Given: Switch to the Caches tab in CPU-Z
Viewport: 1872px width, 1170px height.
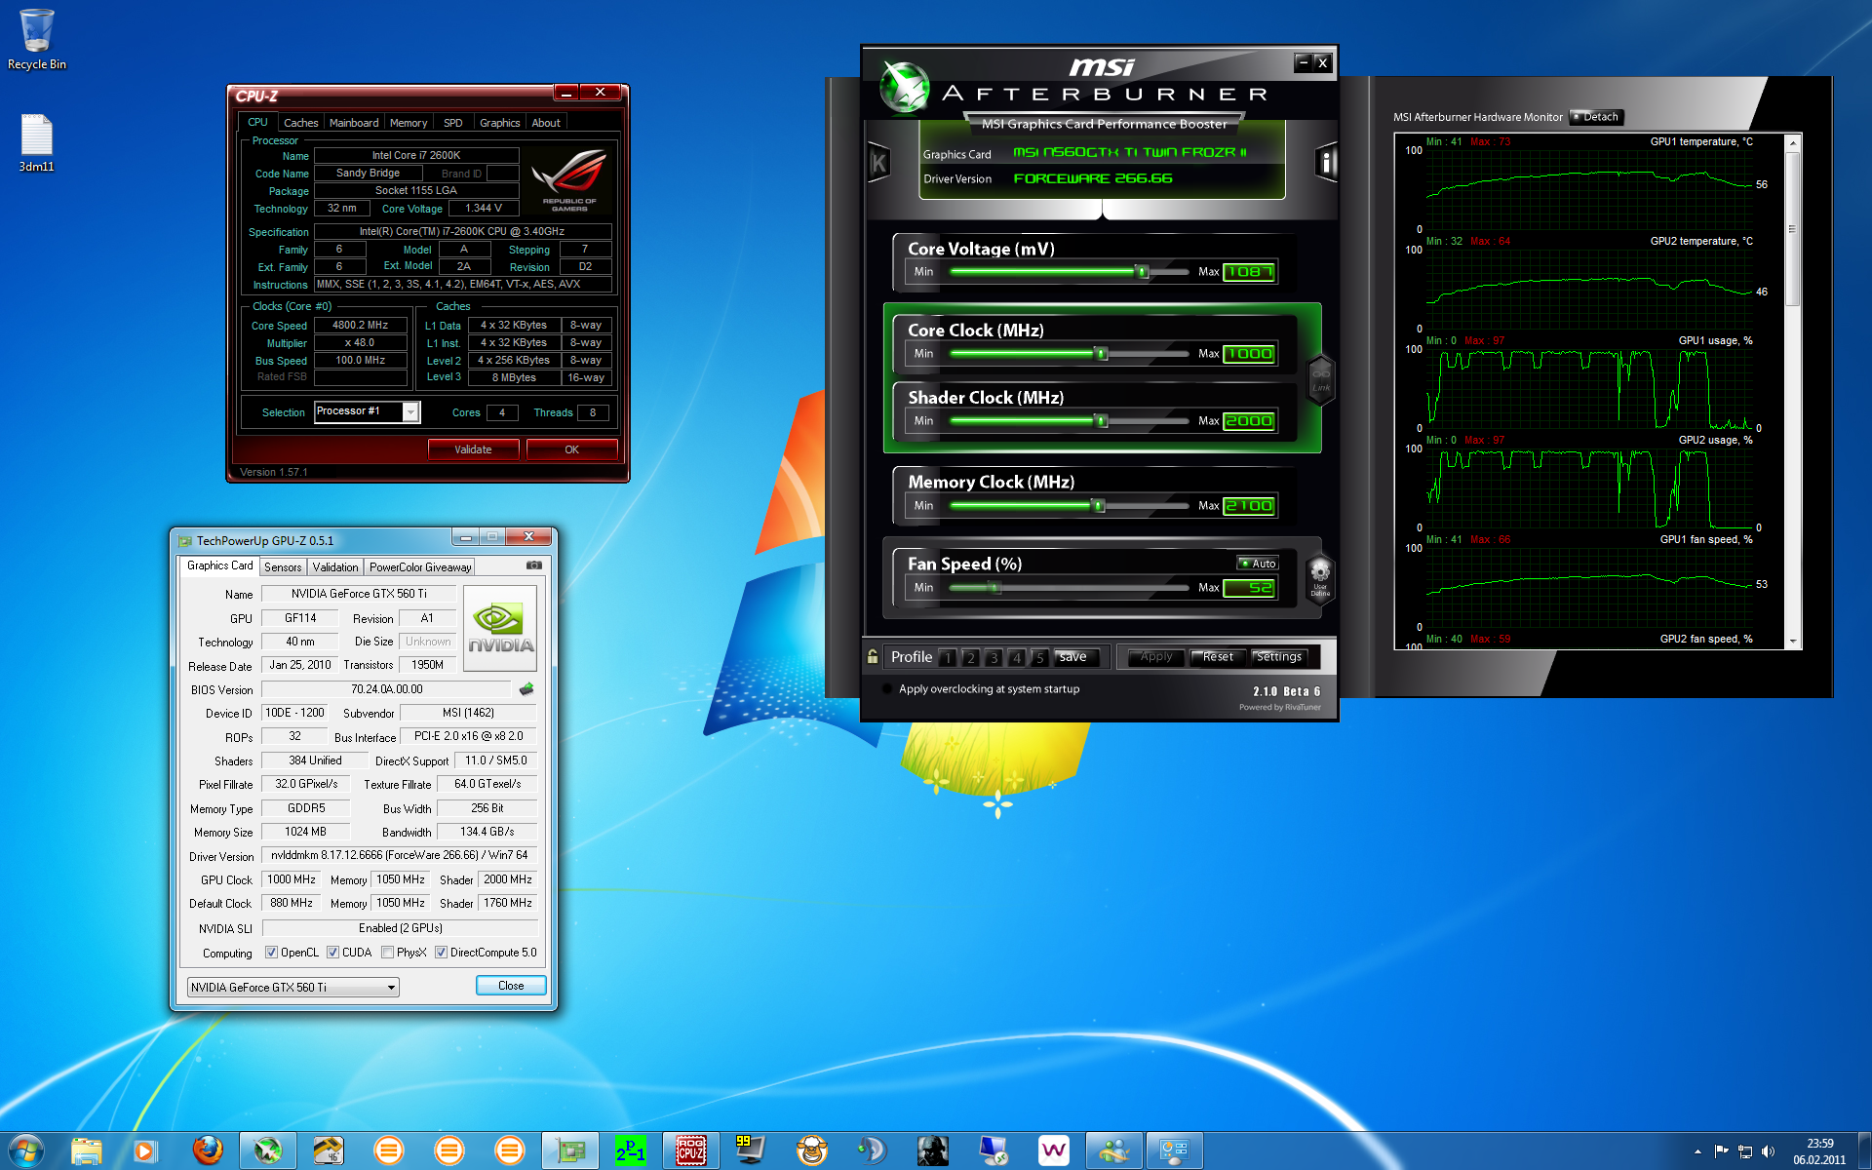Looking at the screenshot, I should point(300,123).
